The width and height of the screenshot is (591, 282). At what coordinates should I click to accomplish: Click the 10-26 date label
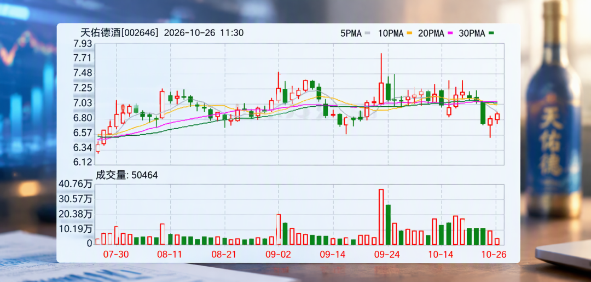494,255
